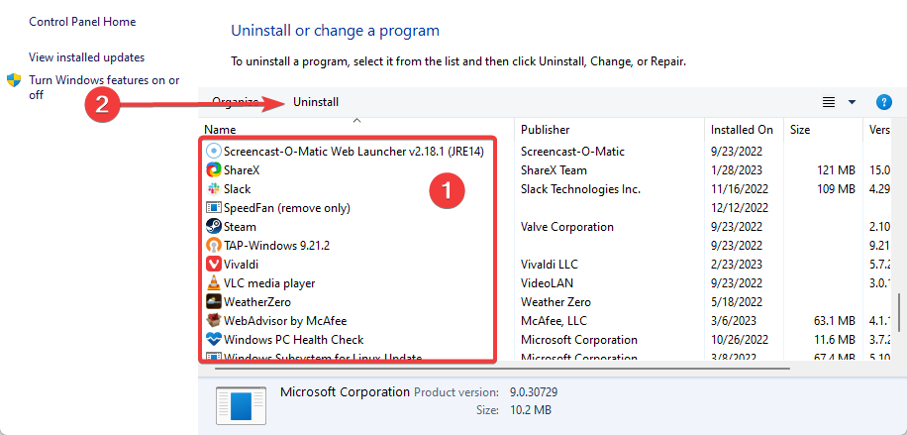Change list view with the layout icon
Screen dimensions: 907x435
click(x=829, y=102)
